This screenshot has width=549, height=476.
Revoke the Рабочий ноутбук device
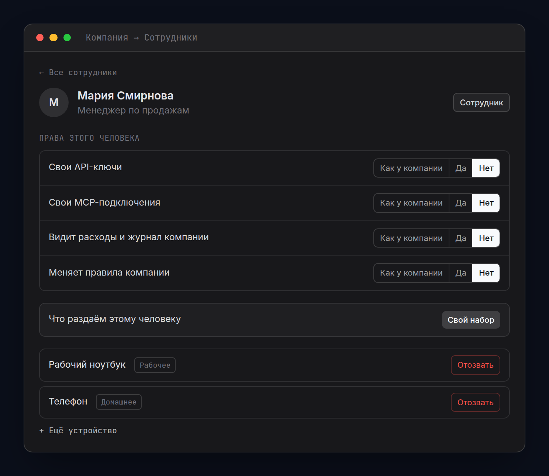tap(475, 365)
